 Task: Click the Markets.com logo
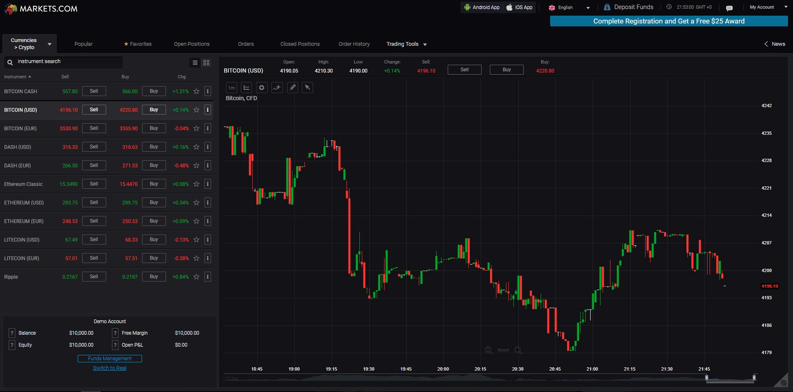point(41,9)
